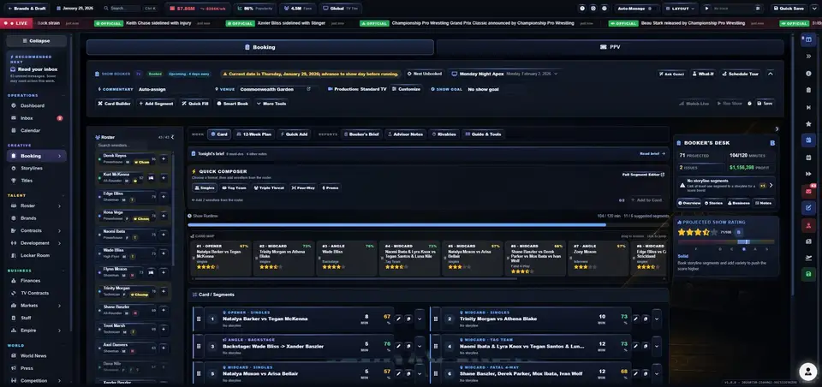
Task: Click the Card Builder button
Action: click(x=114, y=104)
